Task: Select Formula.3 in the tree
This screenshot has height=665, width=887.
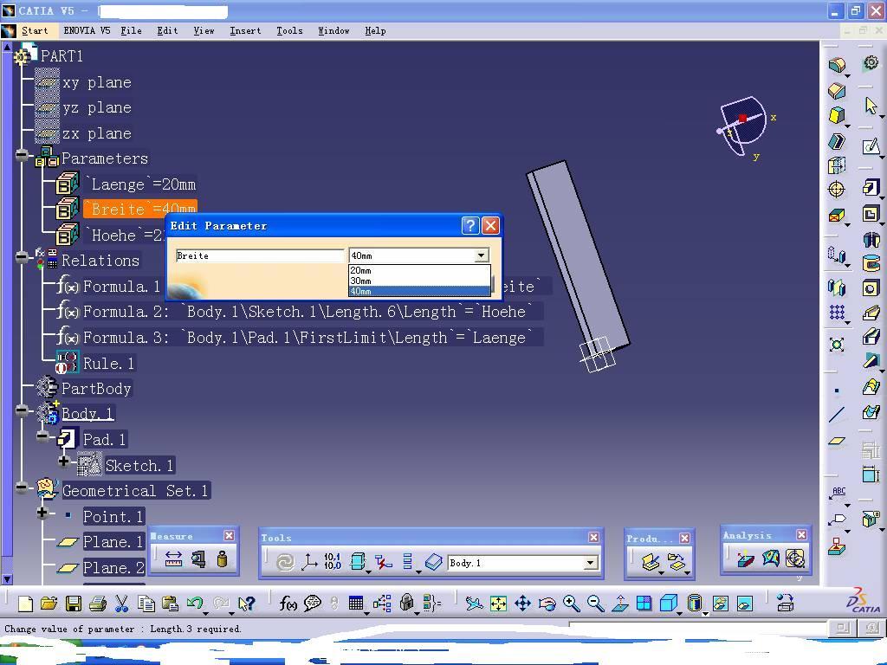Action: [x=308, y=338]
